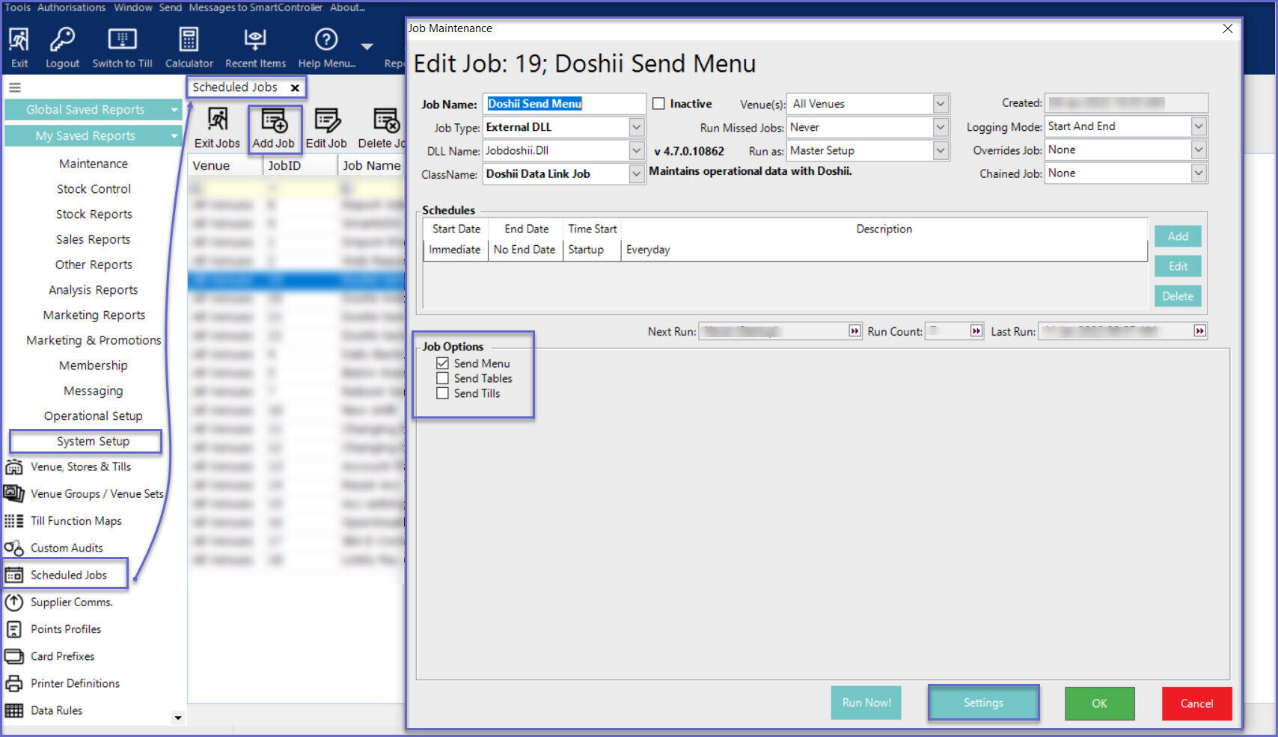Open the Run as dropdown
This screenshot has height=737, width=1278.
click(x=941, y=150)
